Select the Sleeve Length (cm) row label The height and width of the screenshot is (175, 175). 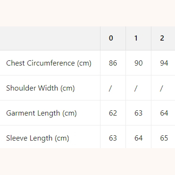point(38,138)
